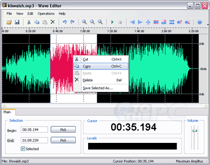
Task: Click the scissors icon beside Cut in context menu
Action: tap(77, 59)
